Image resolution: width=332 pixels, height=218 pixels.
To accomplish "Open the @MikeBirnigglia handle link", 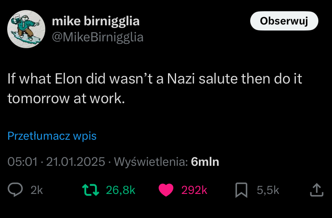I will [x=97, y=37].
